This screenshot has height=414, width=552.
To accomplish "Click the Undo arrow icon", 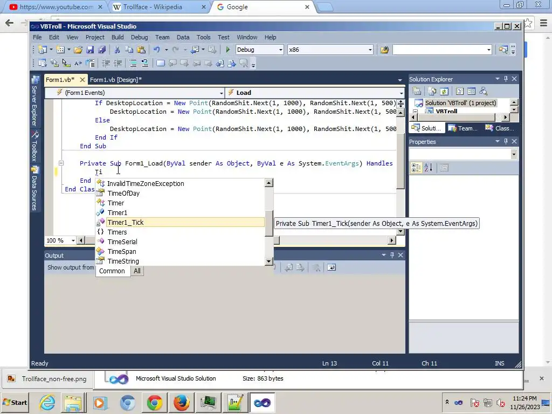I will tap(157, 50).
